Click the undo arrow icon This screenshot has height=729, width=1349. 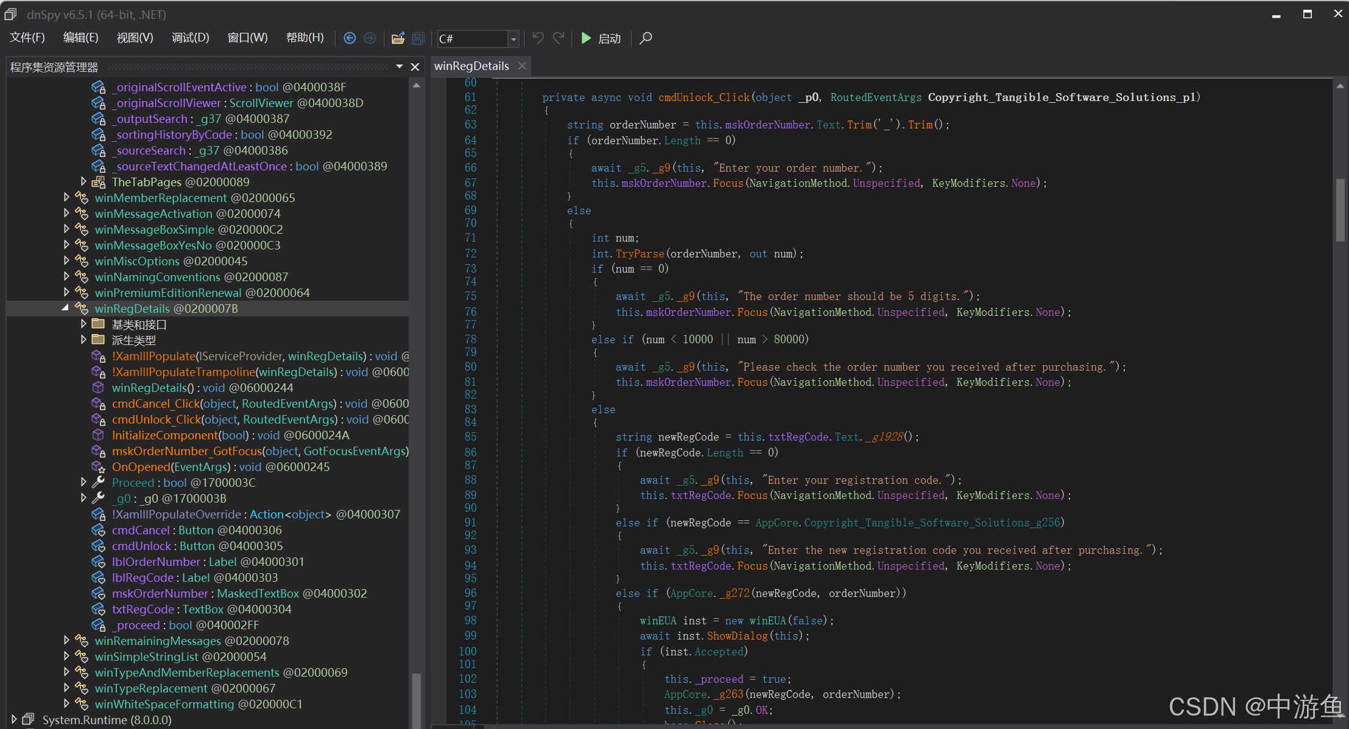(x=538, y=38)
